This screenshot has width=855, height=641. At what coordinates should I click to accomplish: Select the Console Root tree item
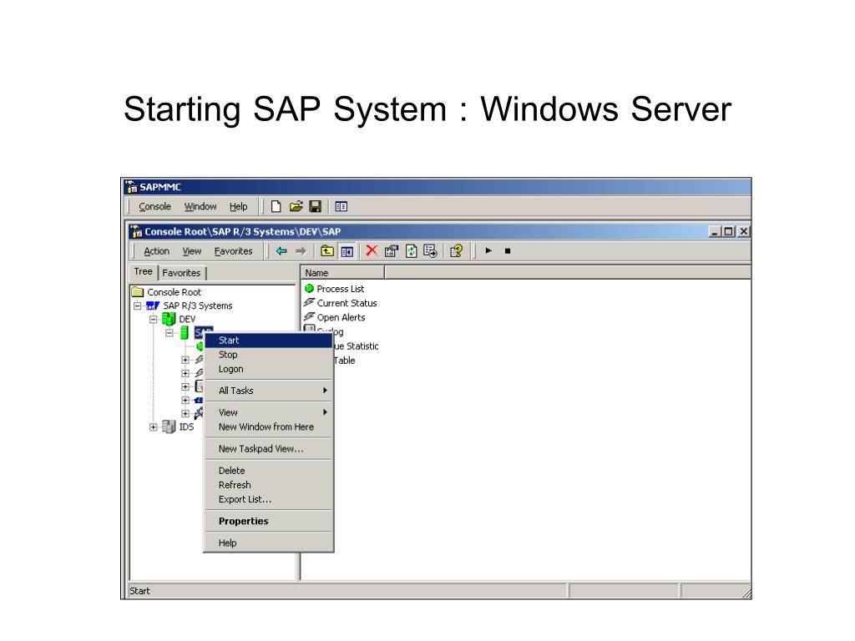point(174,292)
